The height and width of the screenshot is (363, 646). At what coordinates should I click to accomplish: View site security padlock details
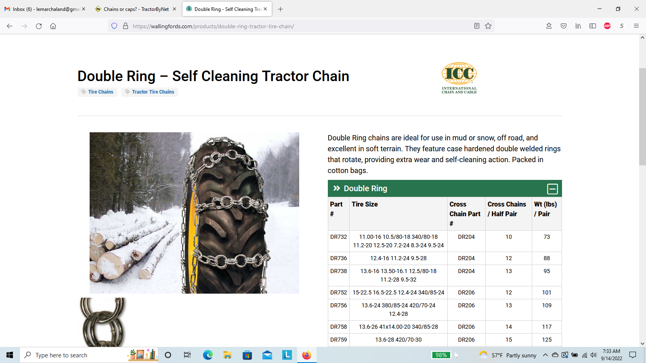click(126, 26)
